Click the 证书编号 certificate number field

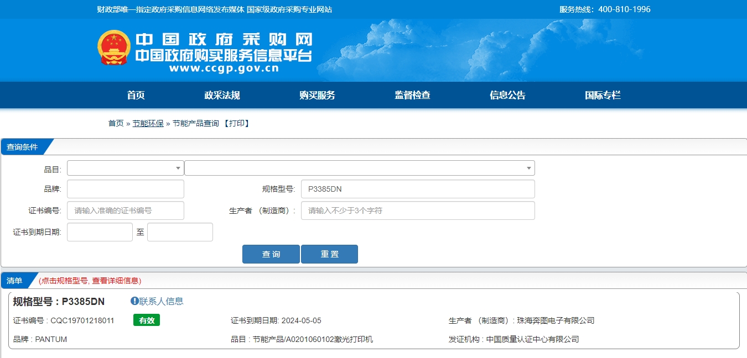coord(126,210)
